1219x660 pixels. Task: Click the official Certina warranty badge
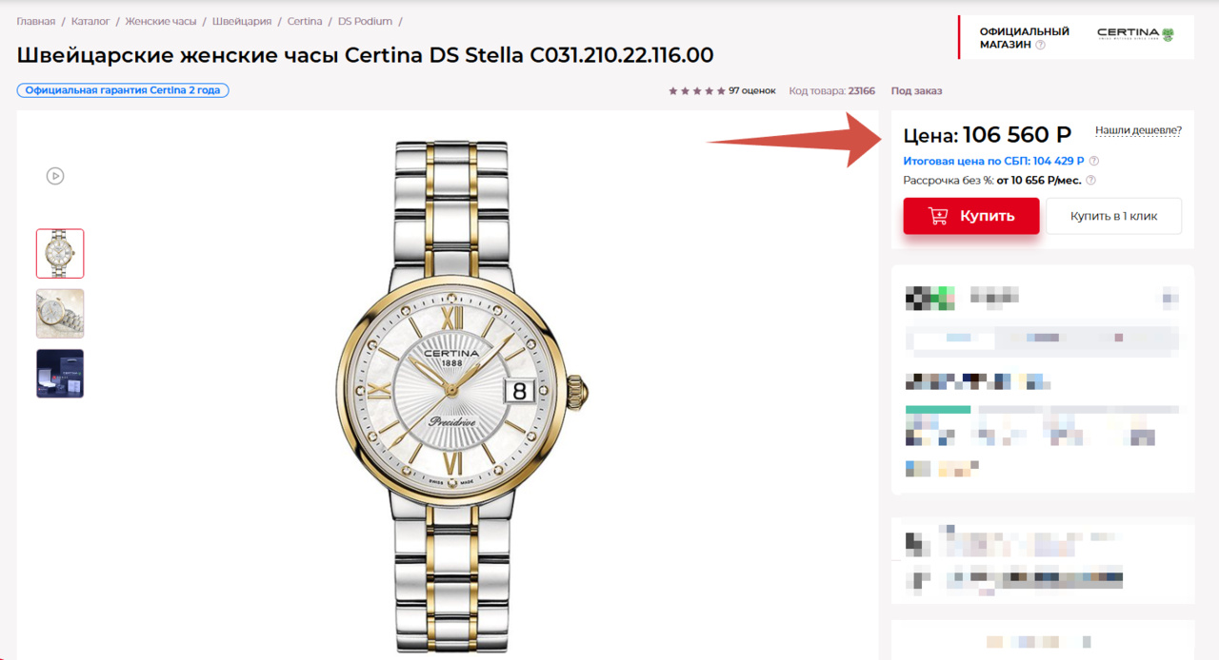(x=123, y=90)
